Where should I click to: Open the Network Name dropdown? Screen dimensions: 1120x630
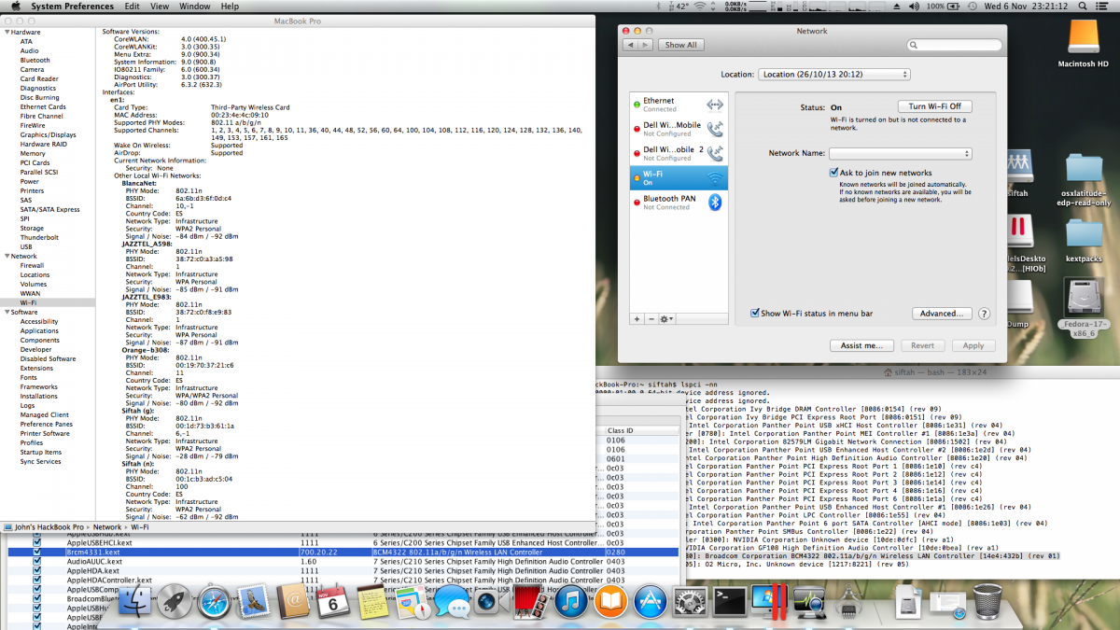901,153
